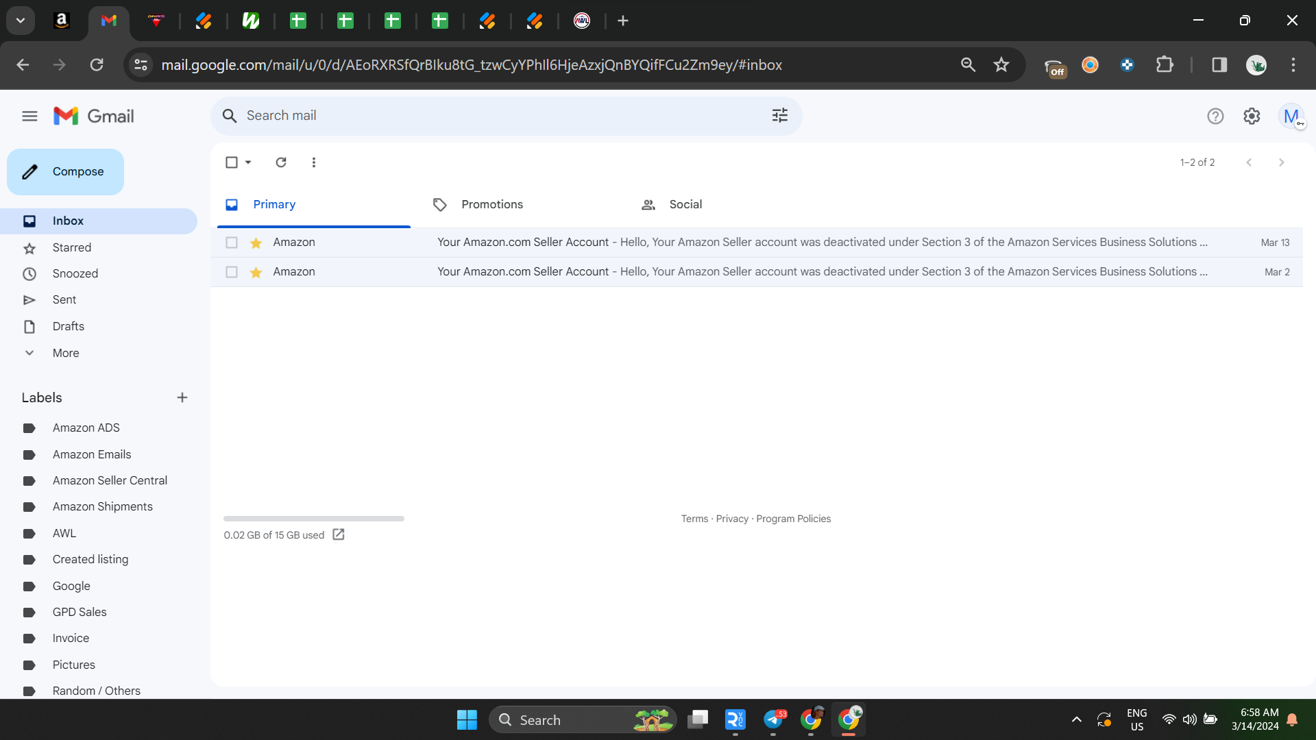Switch to the Promotions tab

[521, 205]
